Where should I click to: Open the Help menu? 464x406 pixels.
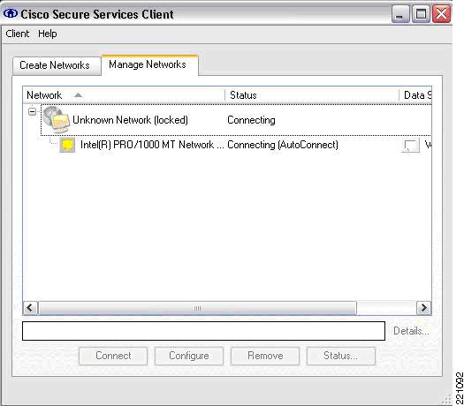pyautogui.click(x=48, y=34)
